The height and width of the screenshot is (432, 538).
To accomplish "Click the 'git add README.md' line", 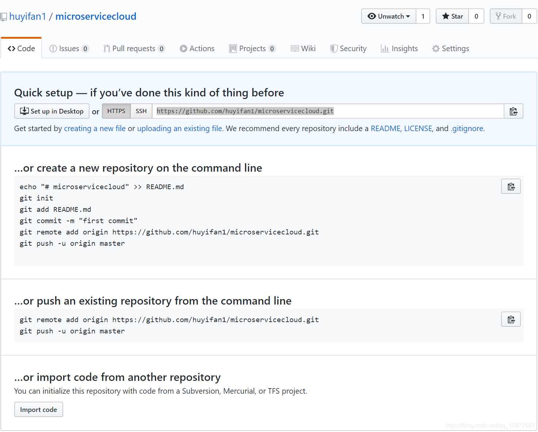I will pos(56,209).
